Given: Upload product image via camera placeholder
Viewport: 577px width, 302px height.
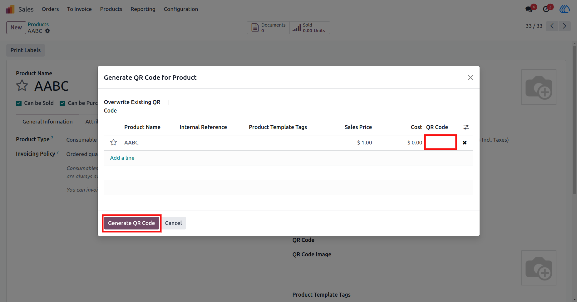Looking at the screenshot, I should pyautogui.click(x=539, y=87).
